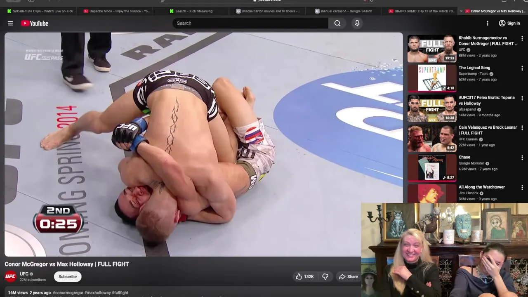Open All Along the Watchtower thumbnail
The image size is (528, 297).
click(x=432, y=193)
